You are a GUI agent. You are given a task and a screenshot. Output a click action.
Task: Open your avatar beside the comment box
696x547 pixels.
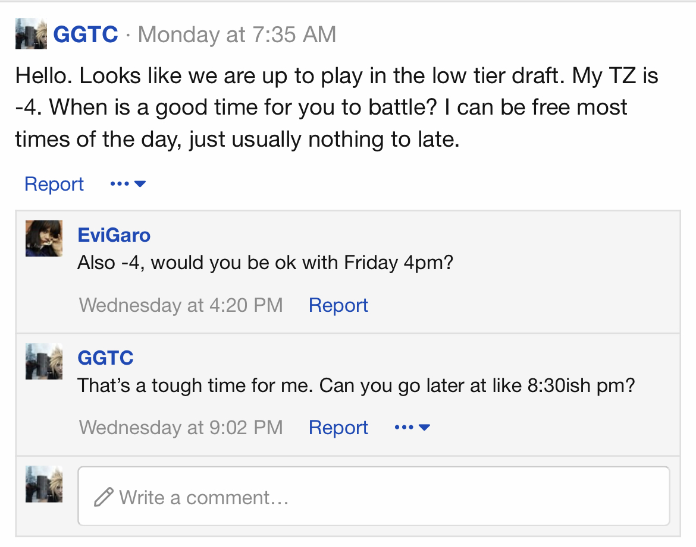[x=44, y=484]
